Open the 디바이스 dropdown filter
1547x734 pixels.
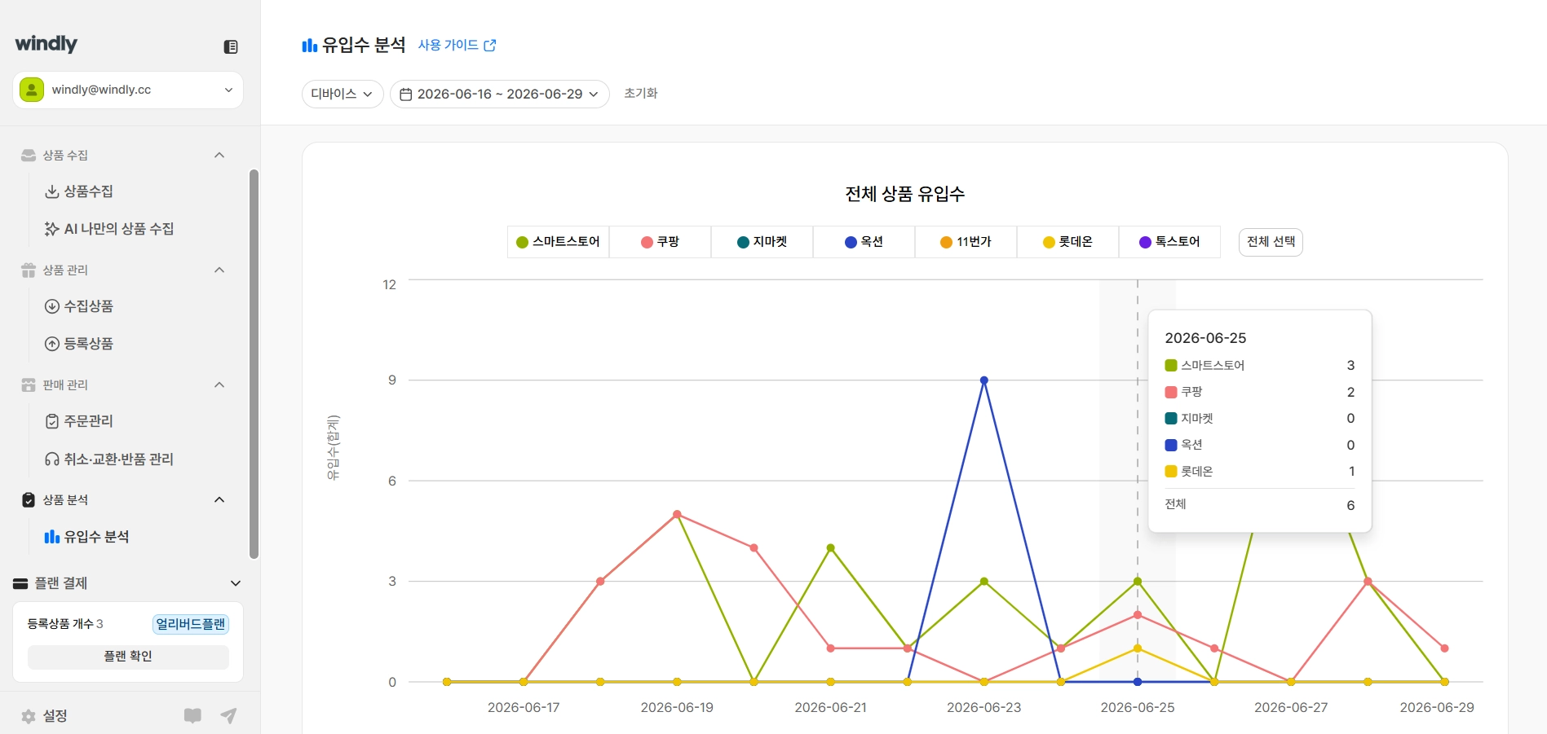(343, 94)
